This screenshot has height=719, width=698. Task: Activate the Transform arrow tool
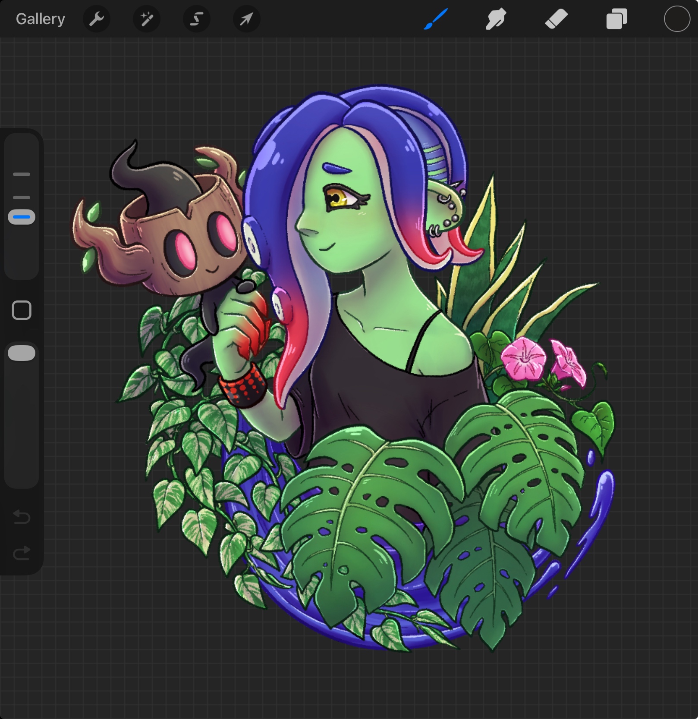pyautogui.click(x=246, y=19)
